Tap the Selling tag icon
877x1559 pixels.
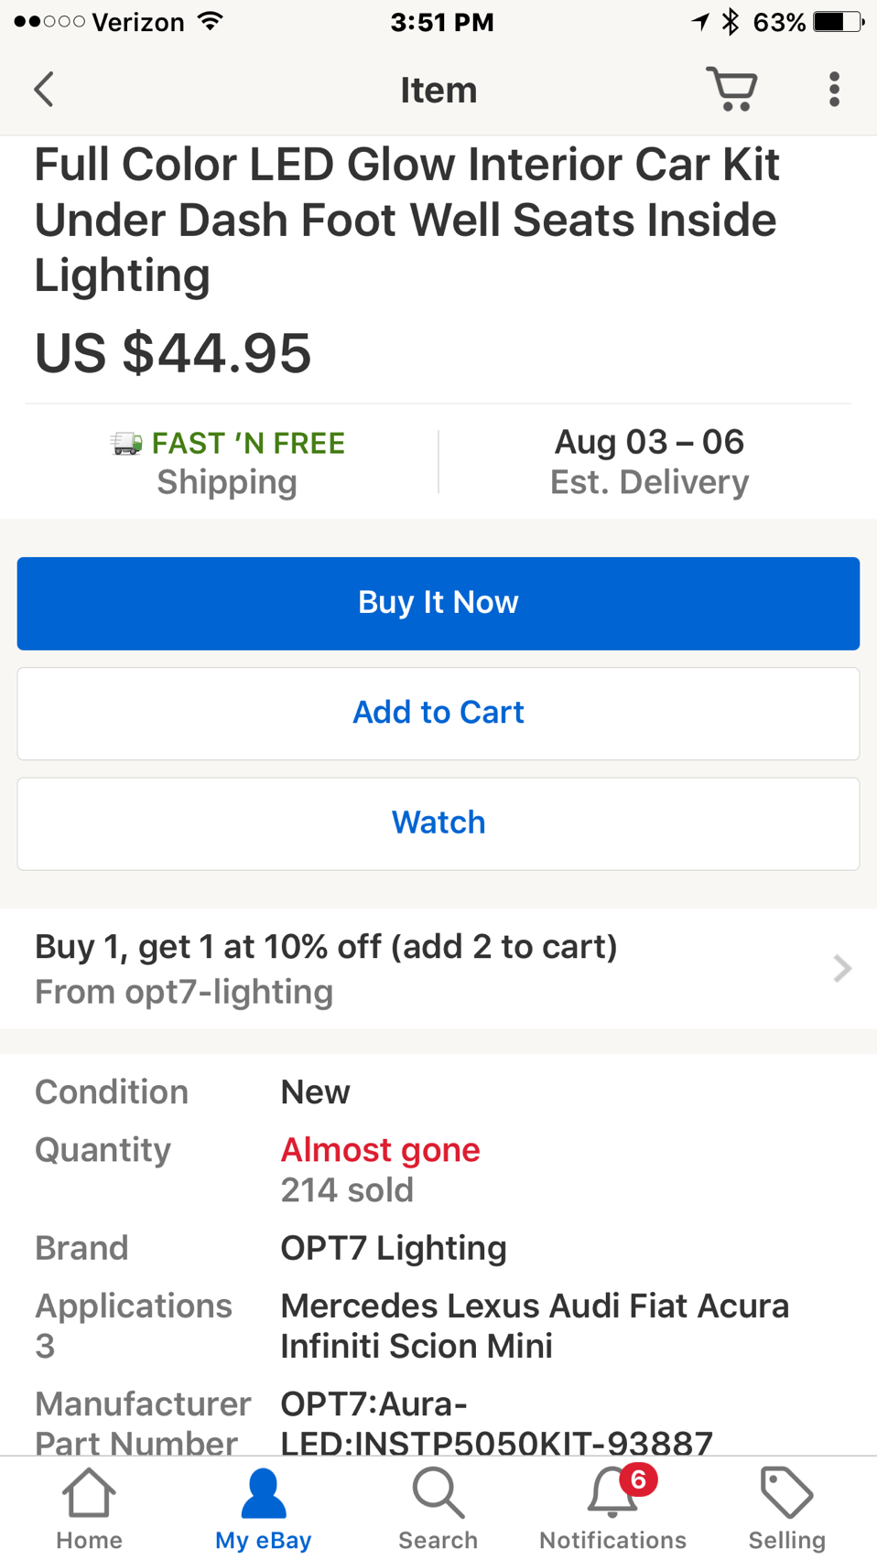click(x=786, y=1495)
